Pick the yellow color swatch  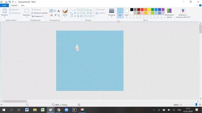149,10
